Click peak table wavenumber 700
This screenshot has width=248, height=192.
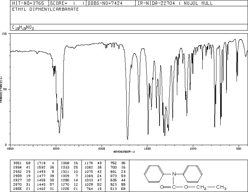[113, 167]
